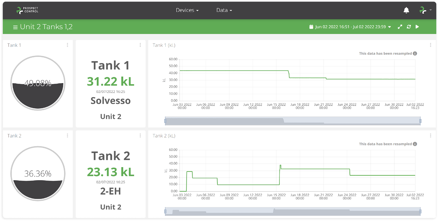Screen dimensions: 438x221
Task: Open the calendar icon for the date range
Action: [x=311, y=27]
